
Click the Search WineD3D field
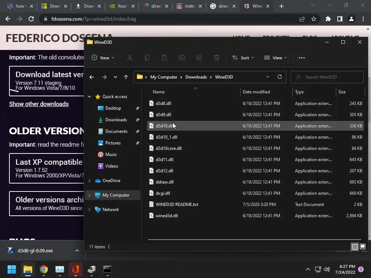(x=327, y=77)
